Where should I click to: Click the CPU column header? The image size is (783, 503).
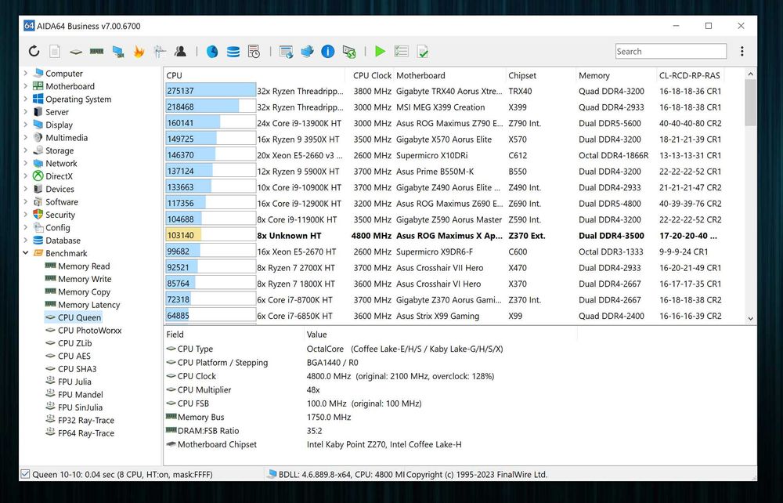click(x=254, y=75)
